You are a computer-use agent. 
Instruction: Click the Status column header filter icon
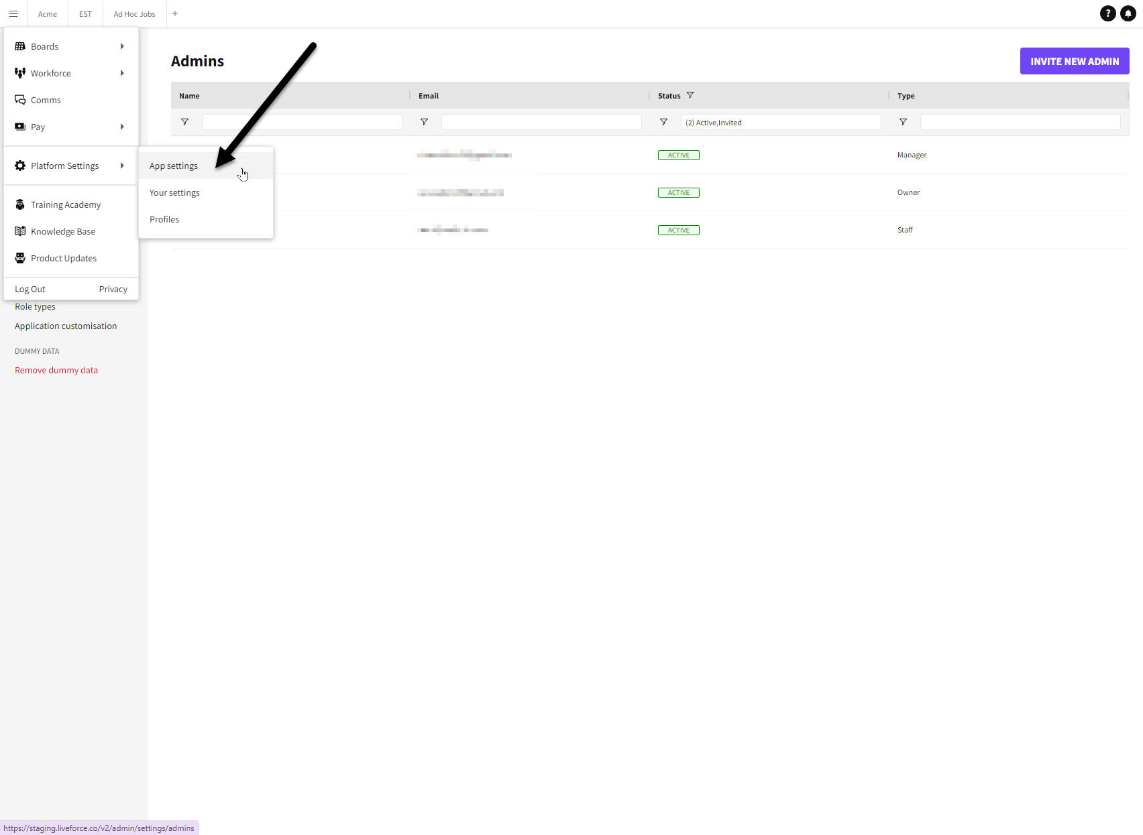pyautogui.click(x=690, y=95)
